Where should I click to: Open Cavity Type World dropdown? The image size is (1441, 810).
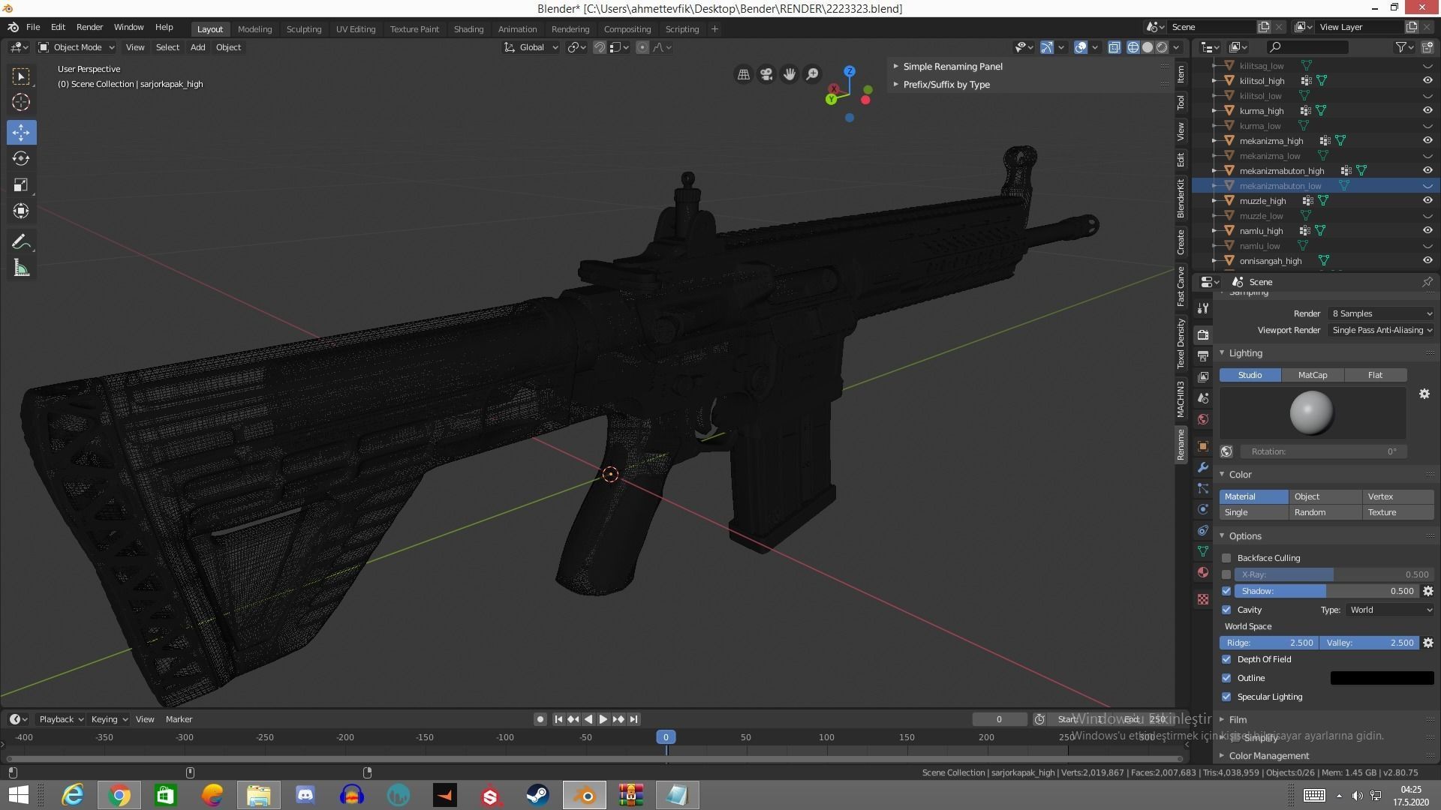coord(1390,610)
